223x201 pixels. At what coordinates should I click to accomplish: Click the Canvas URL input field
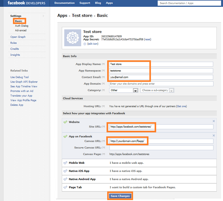coord(161,141)
